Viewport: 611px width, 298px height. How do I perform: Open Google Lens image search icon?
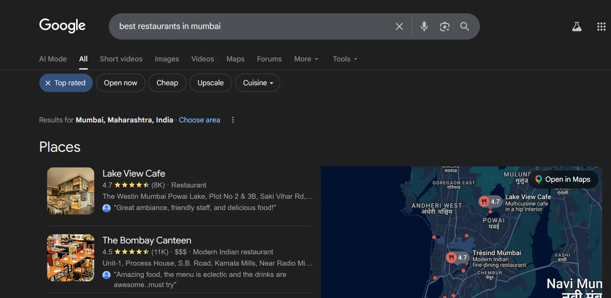tap(444, 26)
